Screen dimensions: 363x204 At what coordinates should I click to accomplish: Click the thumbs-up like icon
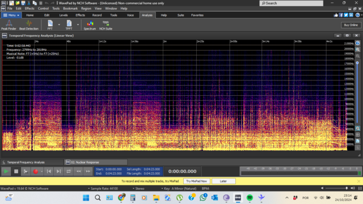[336, 15]
